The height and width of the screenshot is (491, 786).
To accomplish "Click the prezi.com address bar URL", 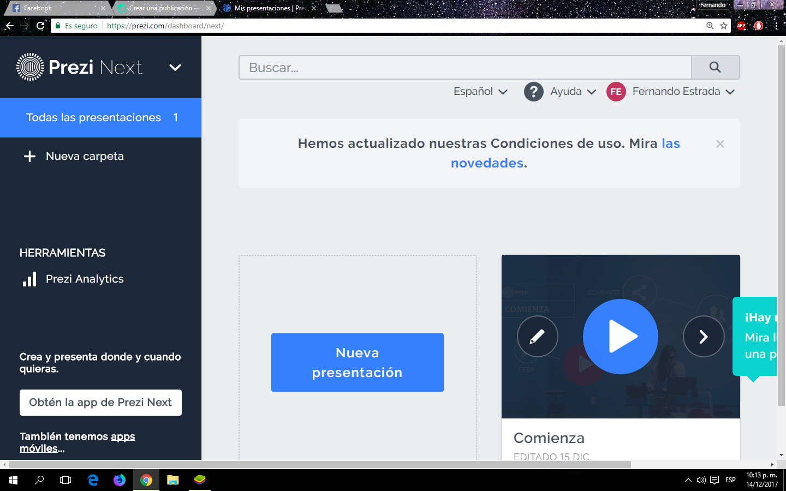I will (x=165, y=26).
